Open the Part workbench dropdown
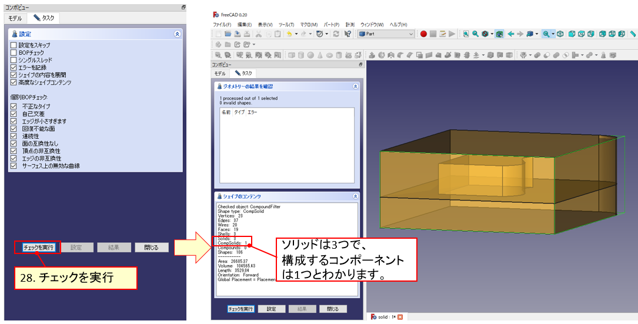Viewport: 638px width, 324px height. coord(386,34)
